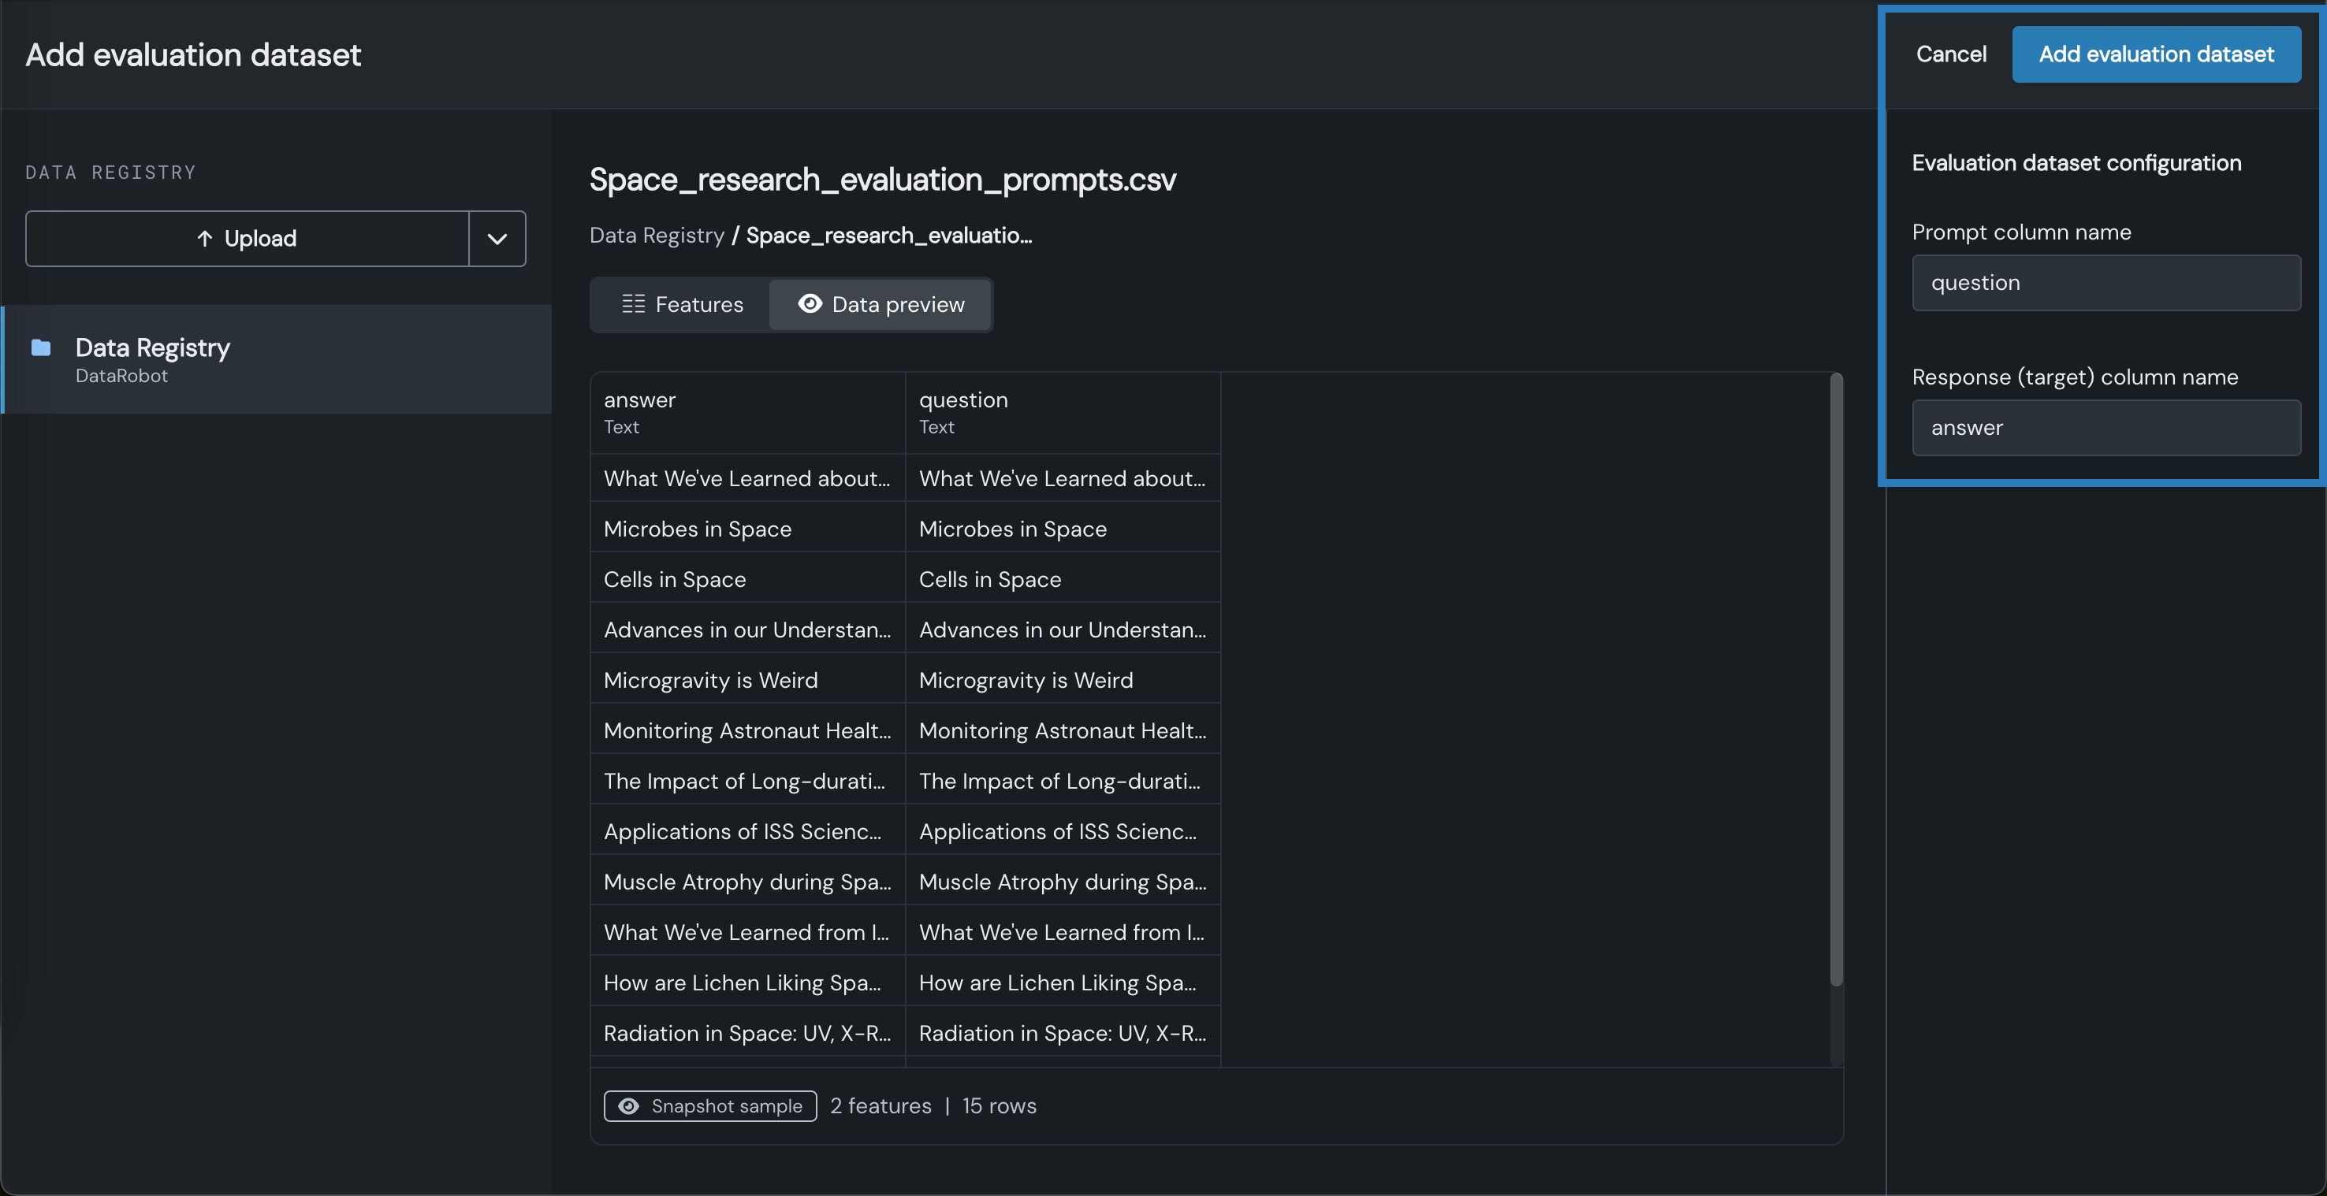
Task: Toggle the Snapshot sample badge
Action: click(x=710, y=1105)
